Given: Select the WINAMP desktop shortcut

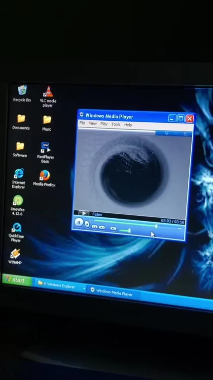Looking at the screenshot, I should point(15,256).
